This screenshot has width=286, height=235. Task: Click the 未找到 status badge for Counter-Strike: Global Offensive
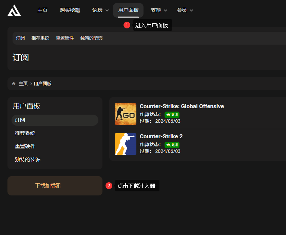click(x=172, y=115)
